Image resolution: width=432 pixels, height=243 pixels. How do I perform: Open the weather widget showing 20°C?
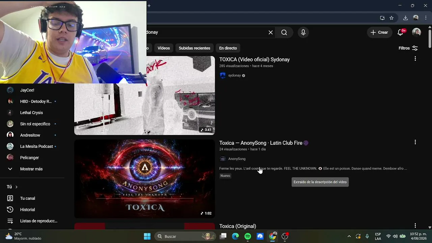tap(23, 236)
